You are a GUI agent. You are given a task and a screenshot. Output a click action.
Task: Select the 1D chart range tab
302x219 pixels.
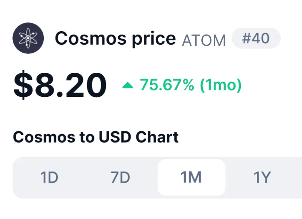coord(49,177)
